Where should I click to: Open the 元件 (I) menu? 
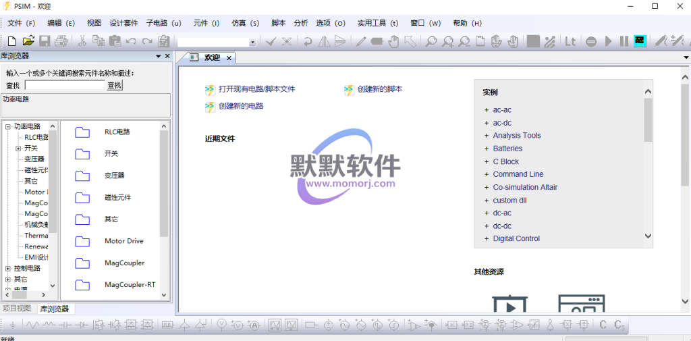pyautogui.click(x=206, y=24)
